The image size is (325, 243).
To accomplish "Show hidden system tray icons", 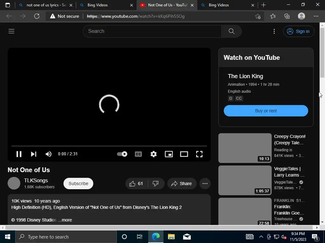I will pyautogui.click(x=261, y=237).
